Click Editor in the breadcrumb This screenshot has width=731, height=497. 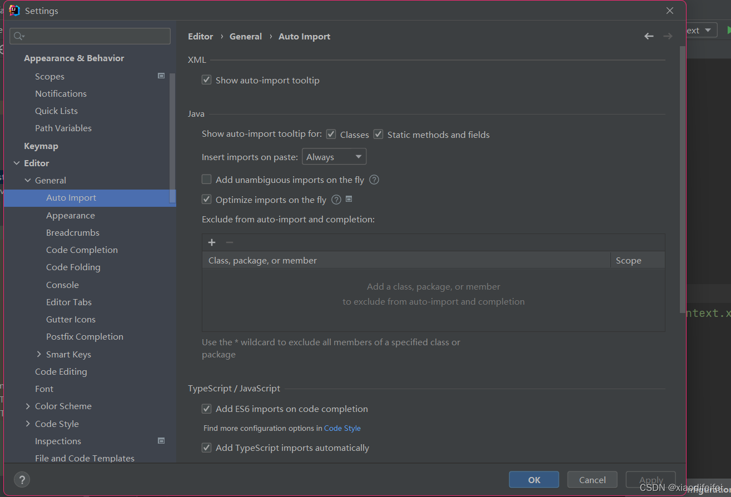[x=201, y=36]
